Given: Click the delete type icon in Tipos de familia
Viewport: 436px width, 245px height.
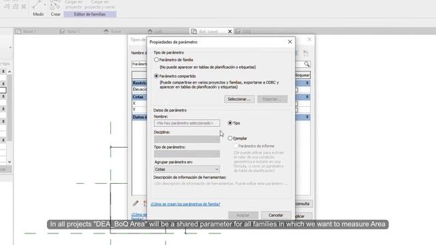Looking at the screenshot, I should tap(306, 53).
